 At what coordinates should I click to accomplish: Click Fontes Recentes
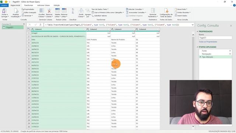[x=183, y=13]
